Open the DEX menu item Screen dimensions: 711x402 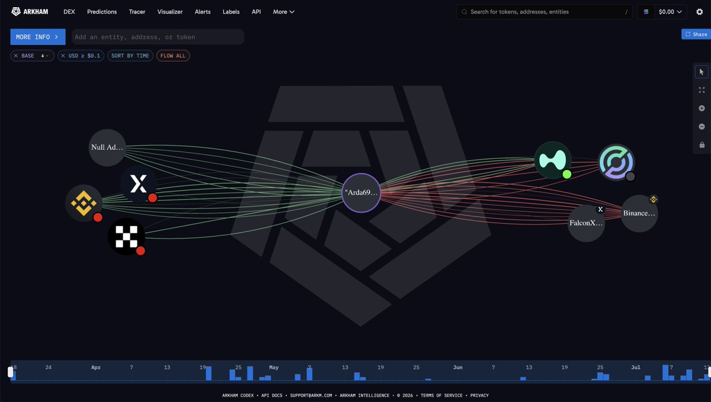click(69, 12)
